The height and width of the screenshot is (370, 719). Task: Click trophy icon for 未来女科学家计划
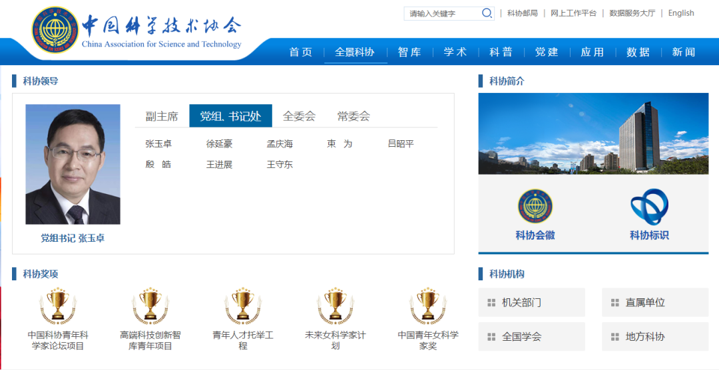(x=336, y=306)
